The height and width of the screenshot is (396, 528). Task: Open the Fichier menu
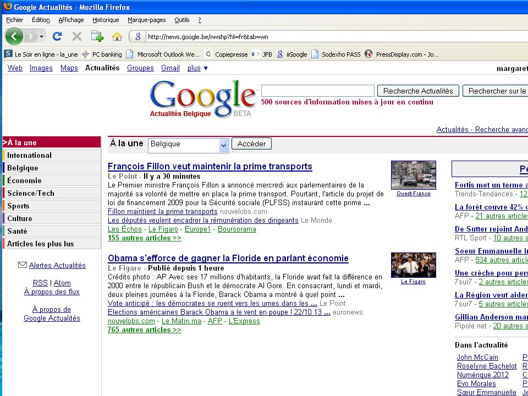15,20
